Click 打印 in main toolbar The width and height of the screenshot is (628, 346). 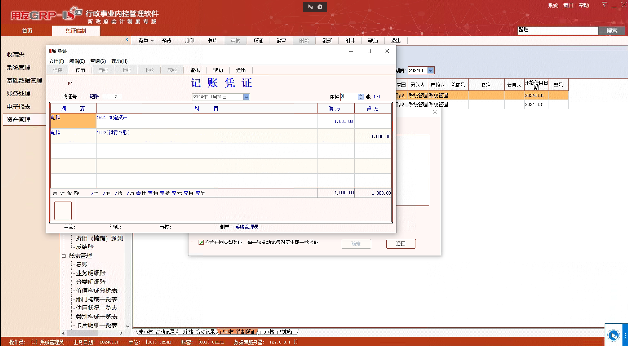point(189,41)
